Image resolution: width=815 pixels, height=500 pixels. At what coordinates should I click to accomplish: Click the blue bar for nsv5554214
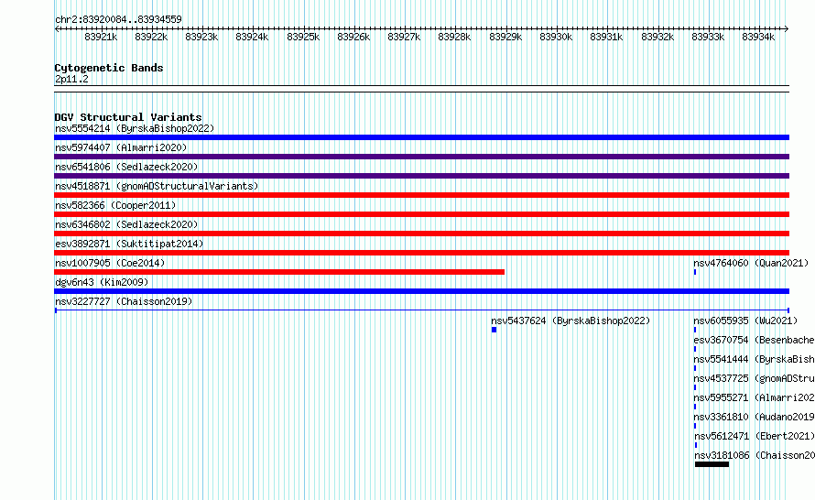(x=421, y=137)
